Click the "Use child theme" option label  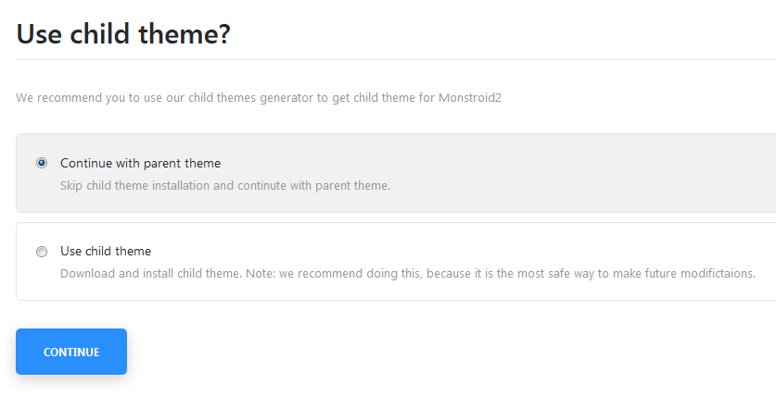coord(106,252)
